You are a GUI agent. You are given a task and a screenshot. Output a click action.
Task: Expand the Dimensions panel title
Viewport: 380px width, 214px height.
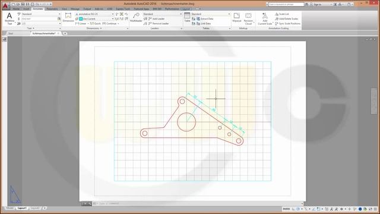pyautogui.click(x=94, y=28)
